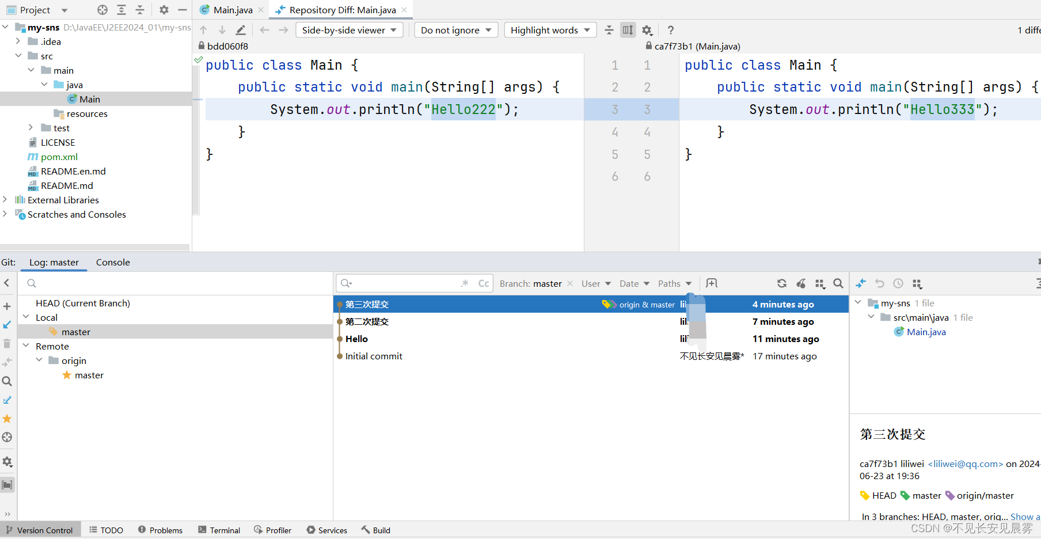Focus the branch search field

click(x=176, y=283)
